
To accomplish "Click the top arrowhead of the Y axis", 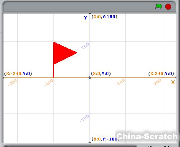I will coord(90,13).
